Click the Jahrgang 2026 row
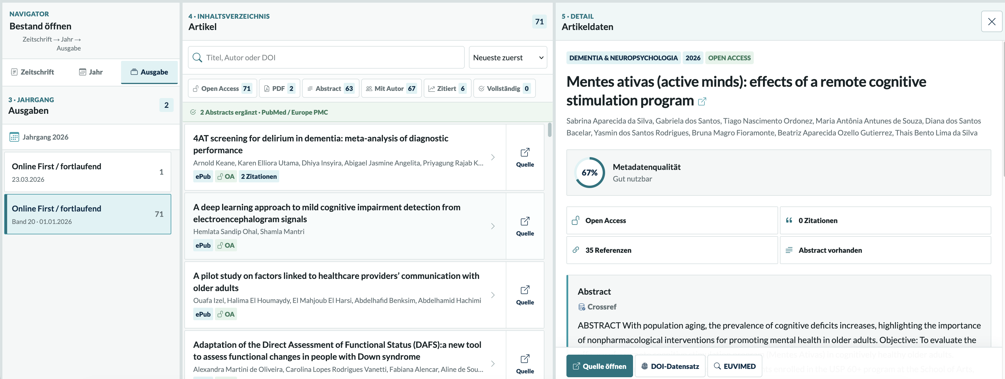Viewport: 1005px width, 379px height. click(x=90, y=137)
